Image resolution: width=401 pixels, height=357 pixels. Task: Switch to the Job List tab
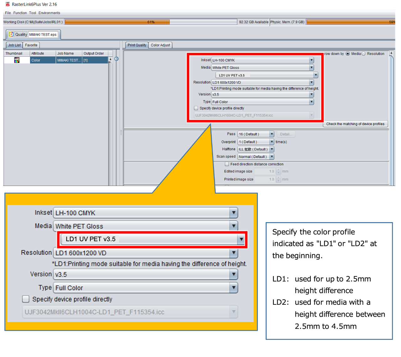[14, 45]
